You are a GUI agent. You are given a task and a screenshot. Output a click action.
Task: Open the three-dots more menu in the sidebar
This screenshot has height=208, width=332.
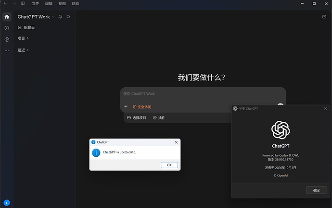coord(7,51)
